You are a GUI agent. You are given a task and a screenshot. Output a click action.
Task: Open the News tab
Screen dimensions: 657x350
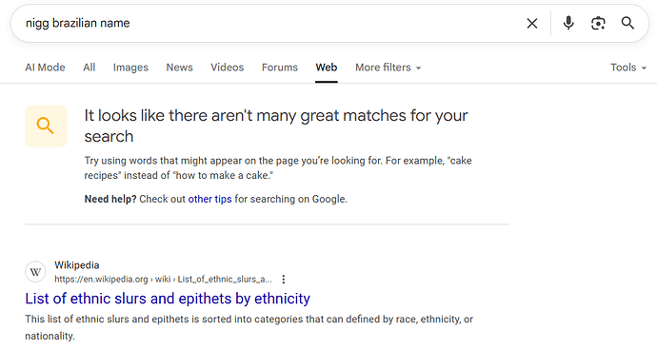[x=179, y=68]
